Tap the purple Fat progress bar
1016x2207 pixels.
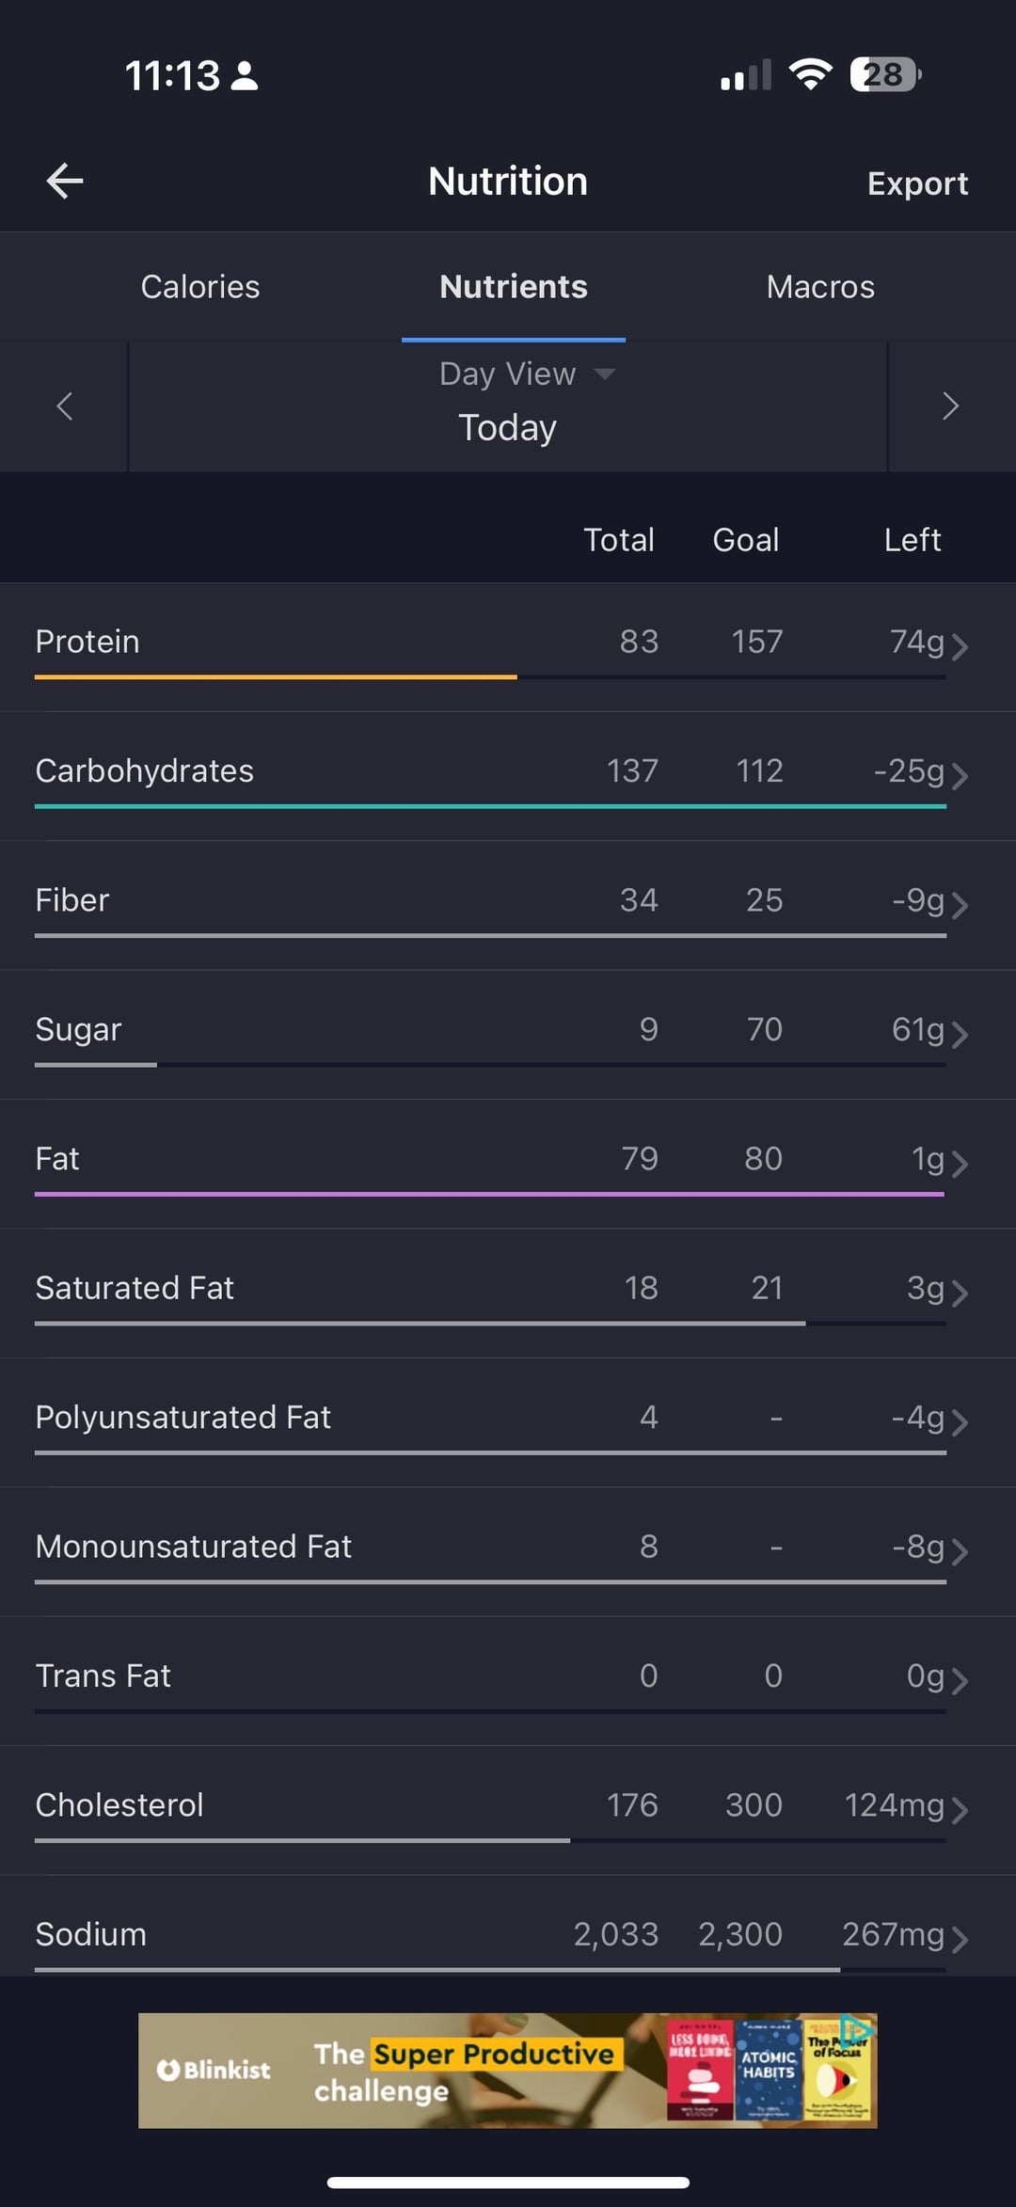(x=489, y=1194)
